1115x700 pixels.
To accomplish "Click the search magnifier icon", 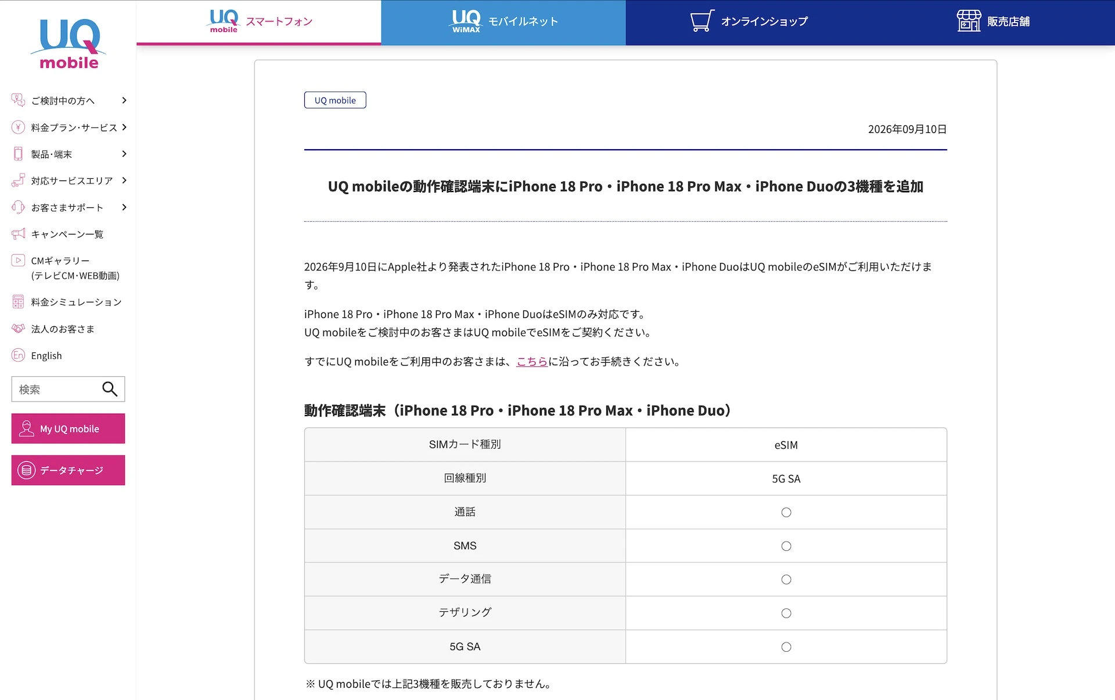I will click(x=110, y=389).
